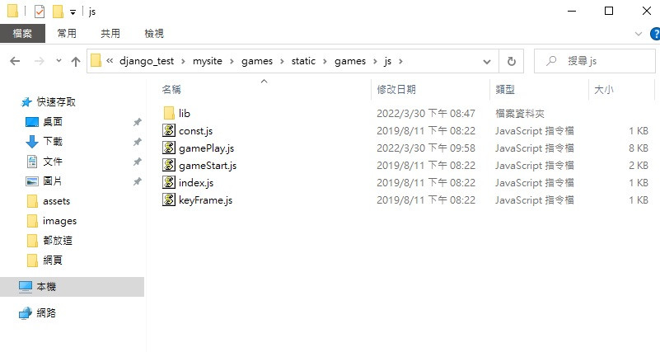Expand the address bar history dropdown
Viewport: 660px width, 352px height.
pos(487,62)
